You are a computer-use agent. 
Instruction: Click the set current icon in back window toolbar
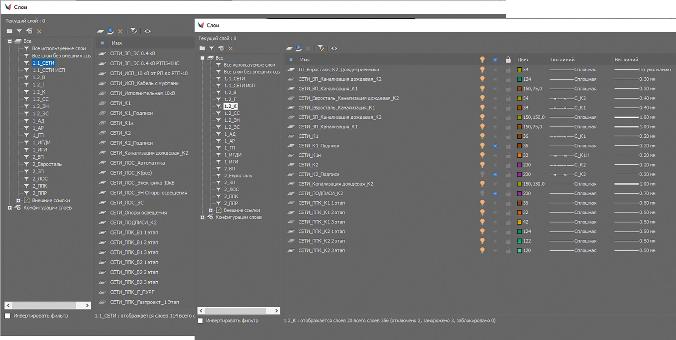[x=134, y=31]
